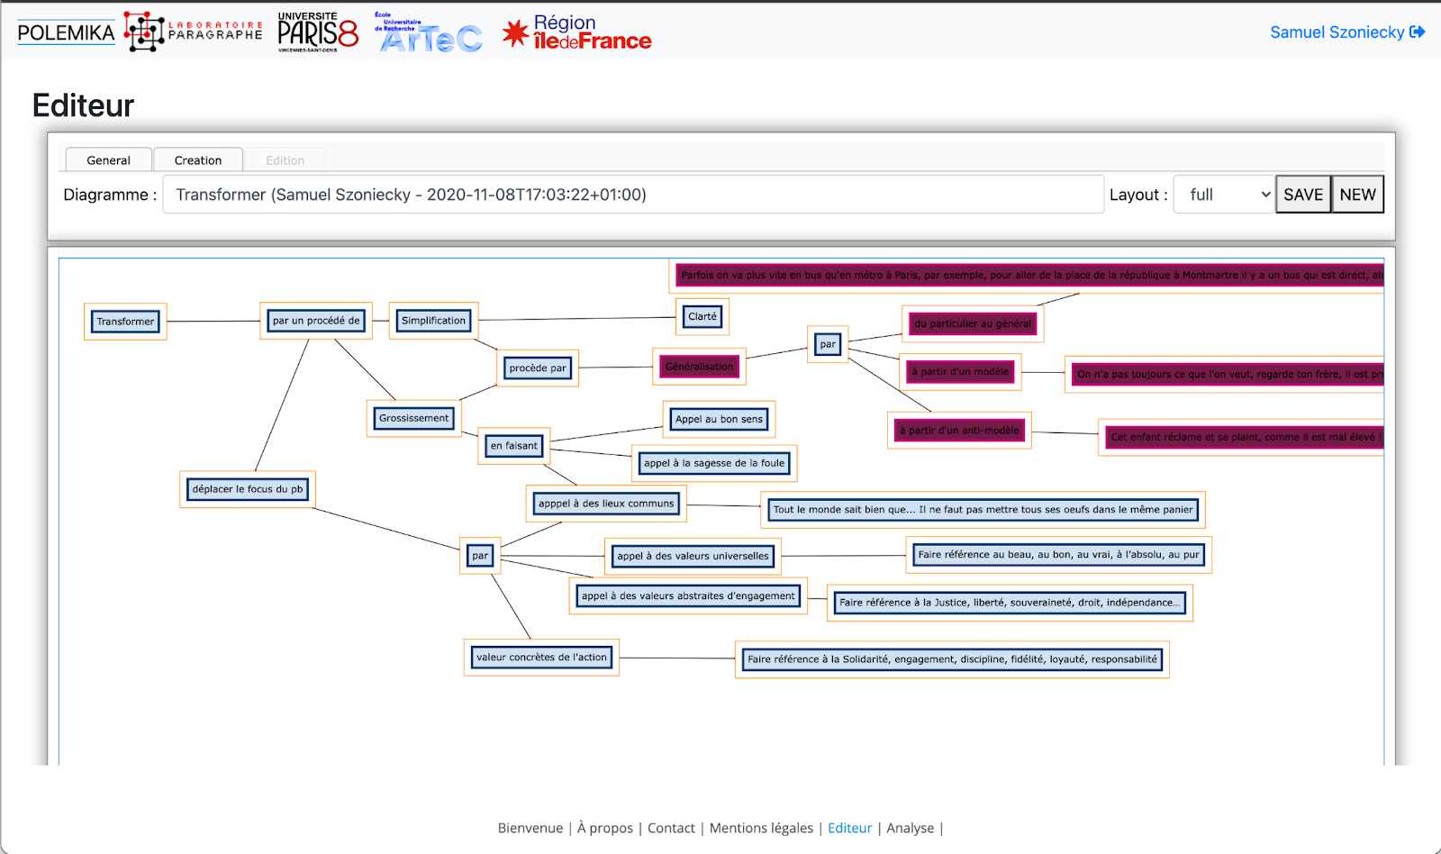Click the ArTeC logo
Viewport: 1441px width, 854px height.
429,33
